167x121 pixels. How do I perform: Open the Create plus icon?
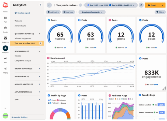coord(5,28)
